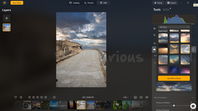Toggle the eye preview original icon

(147, 97)
